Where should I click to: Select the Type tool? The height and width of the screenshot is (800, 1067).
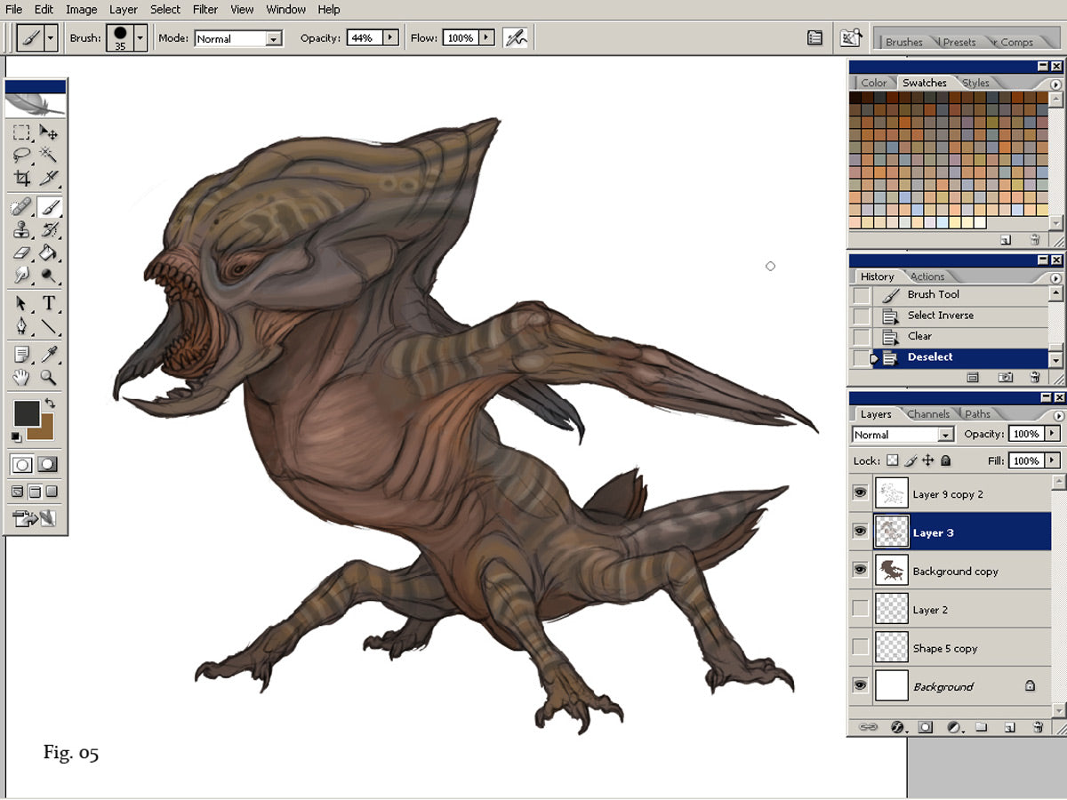point(49,303)
